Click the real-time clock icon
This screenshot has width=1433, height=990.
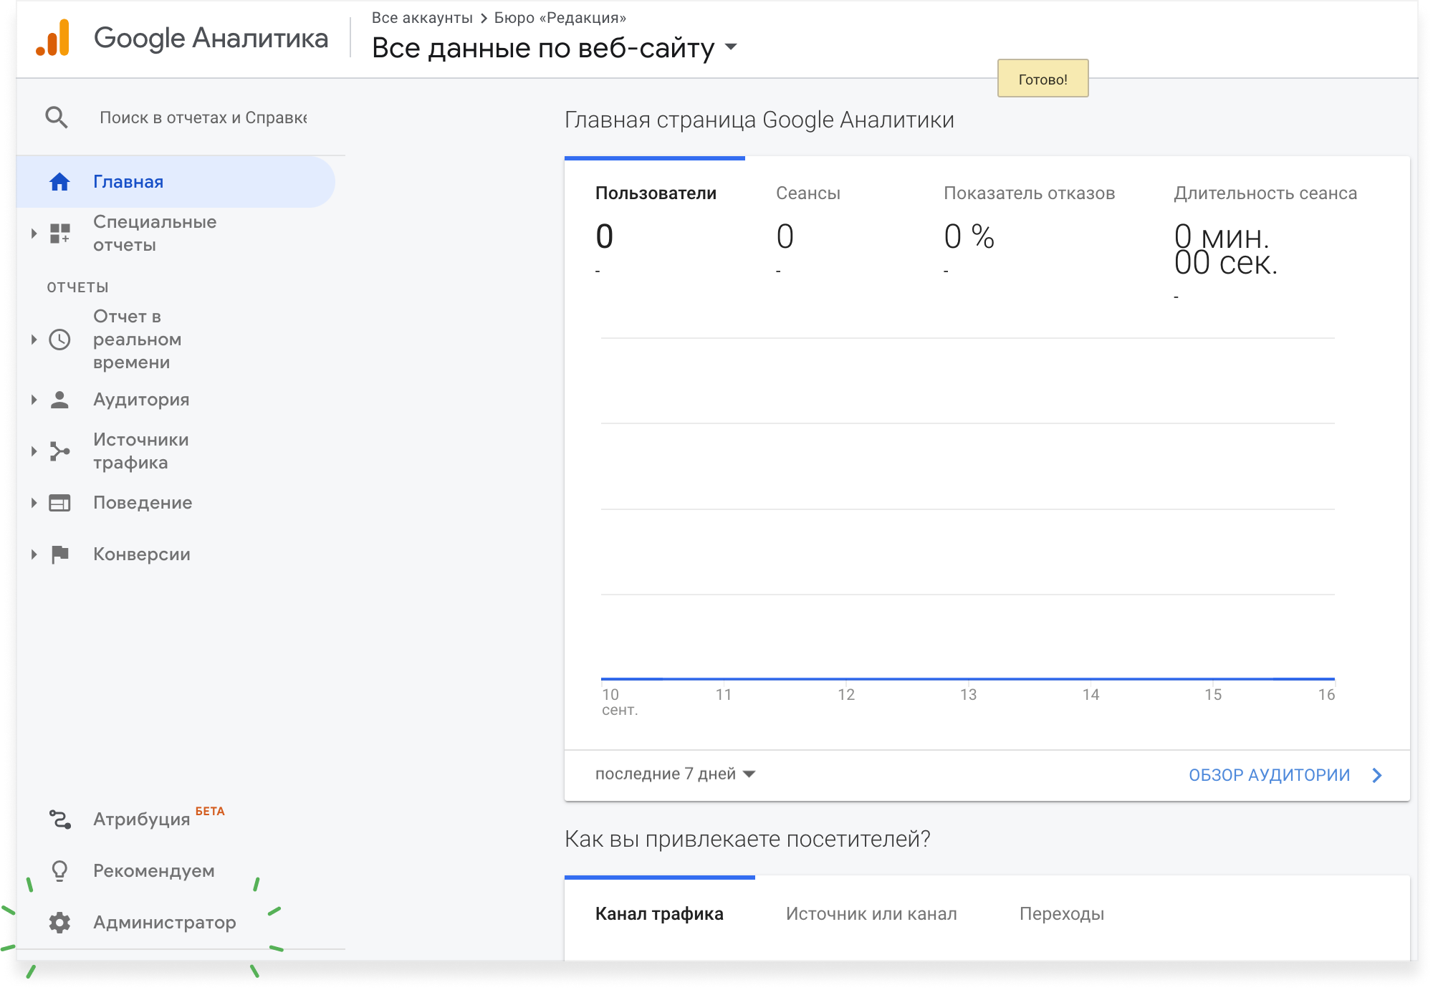59,340
